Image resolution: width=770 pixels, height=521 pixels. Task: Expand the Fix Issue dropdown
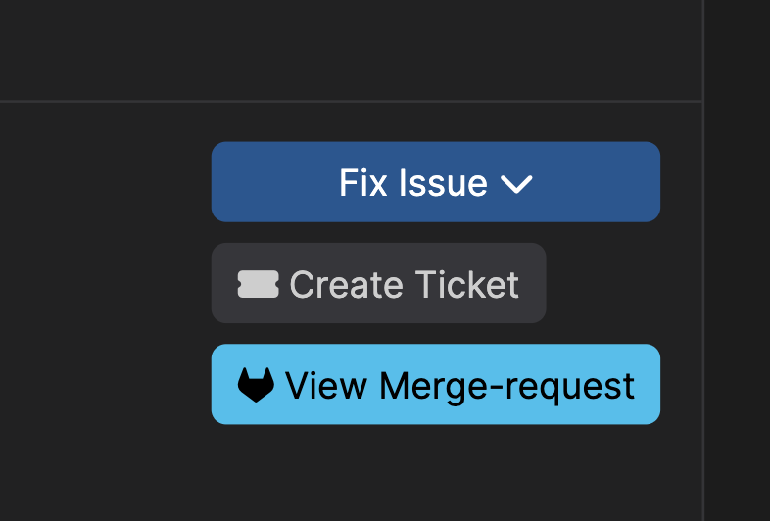436,182
